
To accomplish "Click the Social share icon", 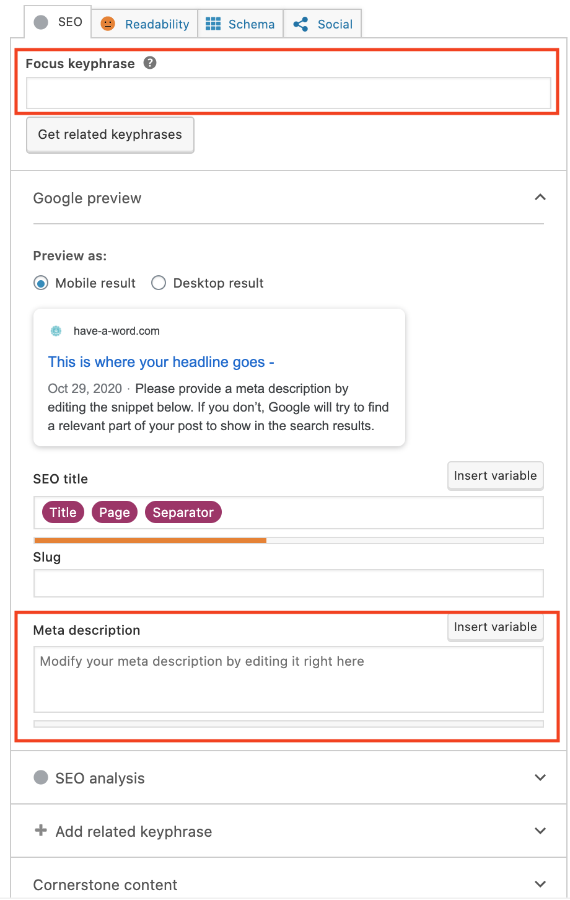I will (301, 24).
